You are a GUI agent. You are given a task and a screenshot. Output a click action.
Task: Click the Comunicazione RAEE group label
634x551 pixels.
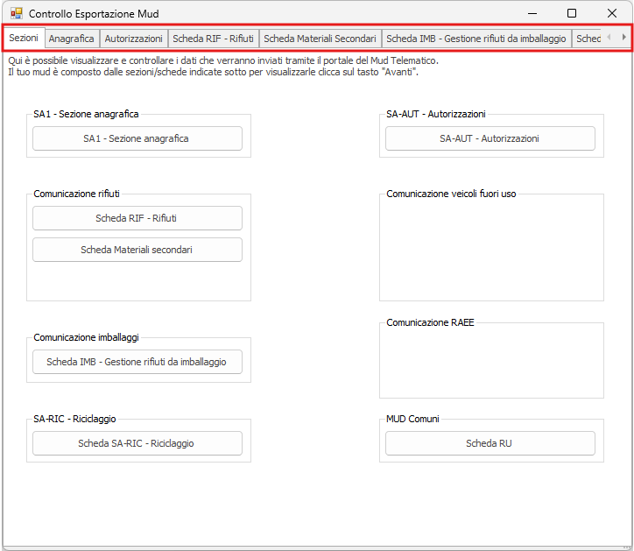(x=430, y=322)
